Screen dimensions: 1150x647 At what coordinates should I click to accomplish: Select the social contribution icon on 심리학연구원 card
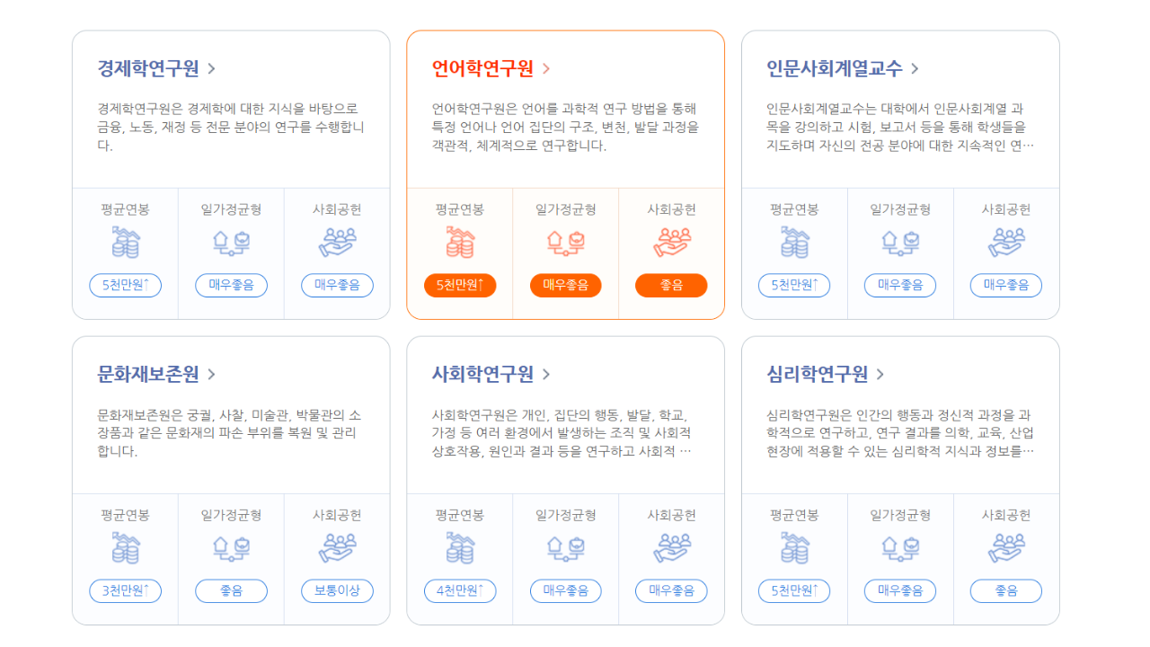(1005, 546)
